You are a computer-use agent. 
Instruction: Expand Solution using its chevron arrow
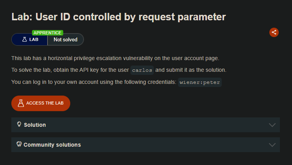pos(272,125)
